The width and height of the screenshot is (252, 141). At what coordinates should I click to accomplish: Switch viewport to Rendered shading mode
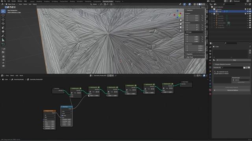click(x=204, y=4)
